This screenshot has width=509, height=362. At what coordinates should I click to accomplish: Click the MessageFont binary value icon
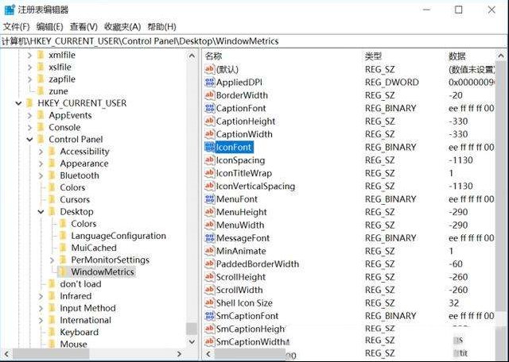(x=210, y=238)
